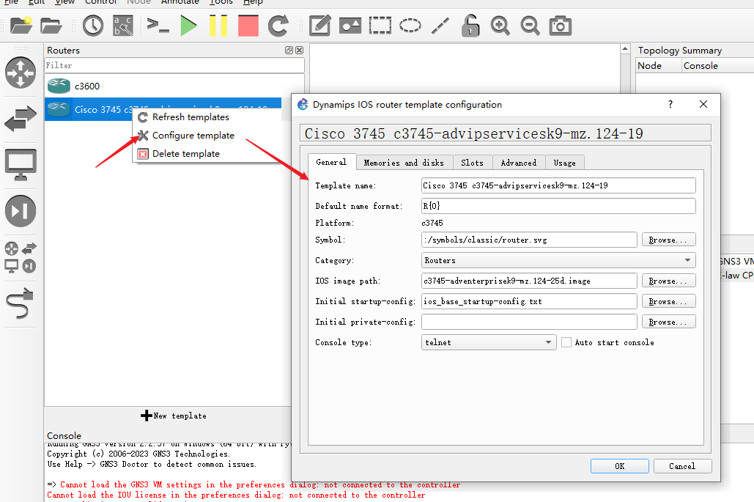The image size is (754, 502).
Task: Switch to the General tab
Action: 331,162
